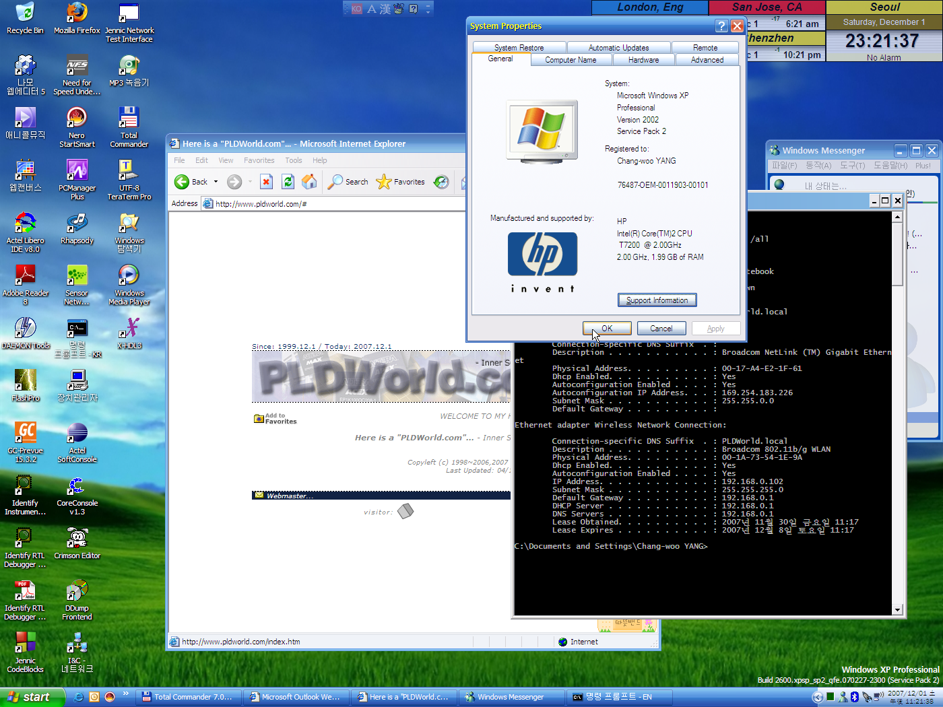Open the Tools menu in Internet Explorer
The width and height of the screenshot is (943, 707).
[293, 160]
